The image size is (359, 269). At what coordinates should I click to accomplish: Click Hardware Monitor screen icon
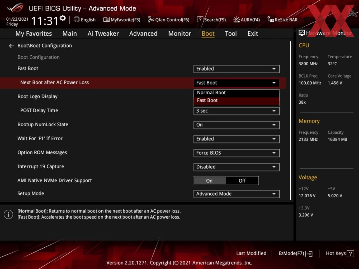click(302, 33)
